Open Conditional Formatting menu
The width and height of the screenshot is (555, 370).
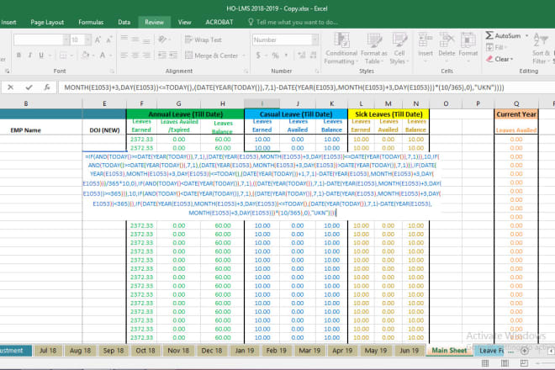coord(341,49)
